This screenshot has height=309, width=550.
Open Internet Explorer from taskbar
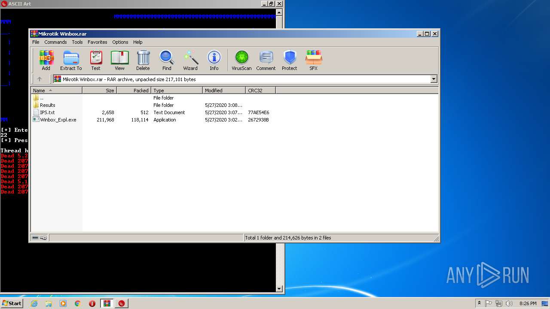click(34, 303)
